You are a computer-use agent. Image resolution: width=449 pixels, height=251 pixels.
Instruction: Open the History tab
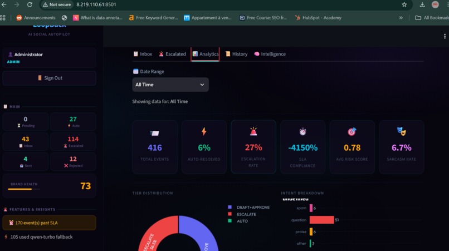[x=237, y=54]
